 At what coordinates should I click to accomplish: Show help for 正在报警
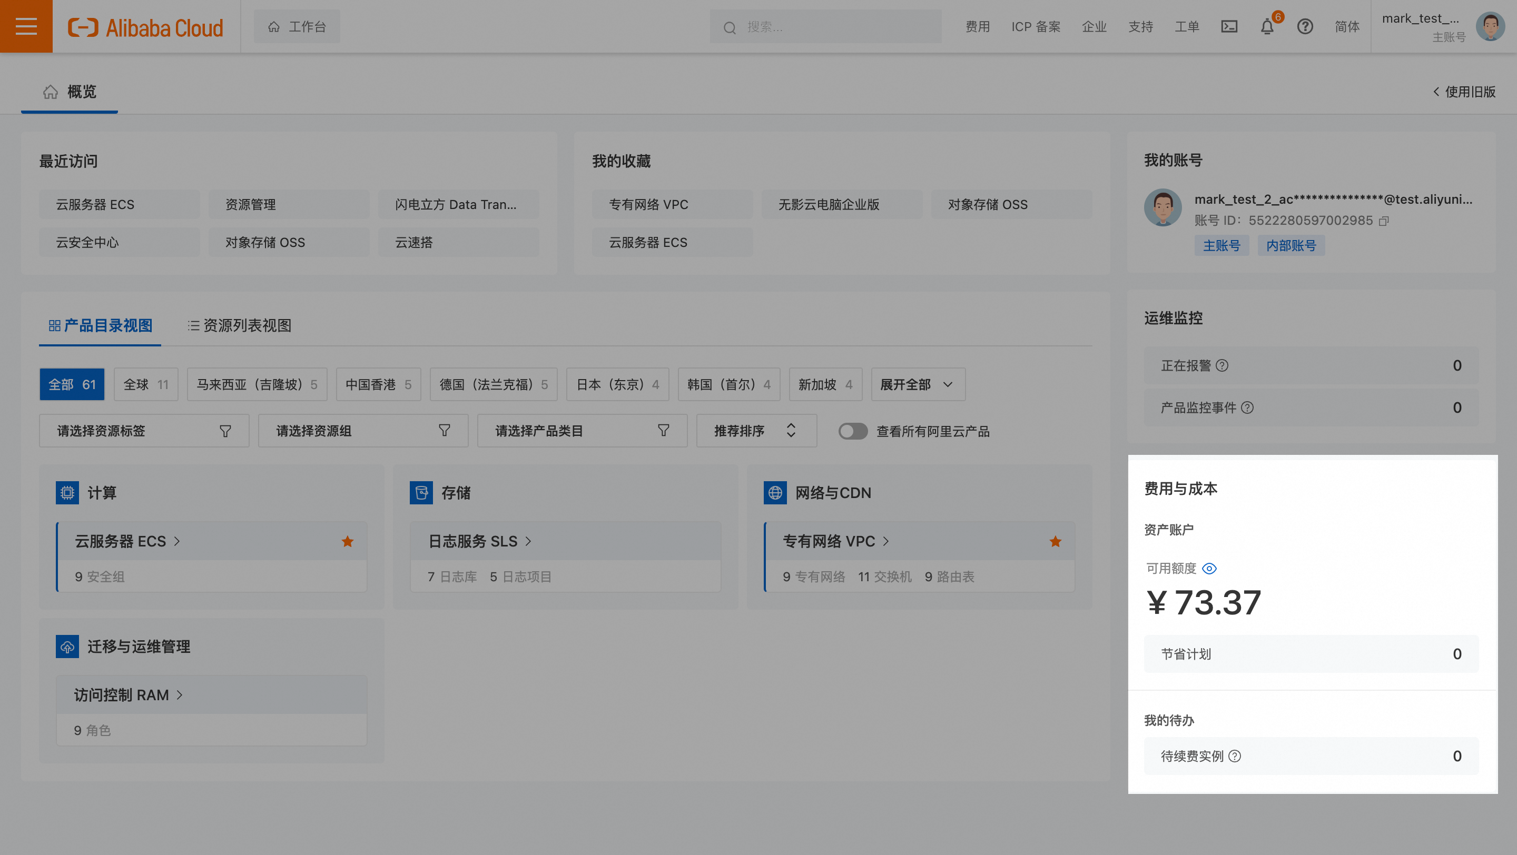(x=1223, y=365)
